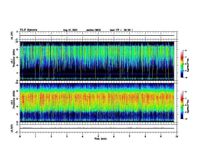Click the ch.2 spectrogram plot area
The width and height of the screenshot is (199, 153).
click(97, 102)
